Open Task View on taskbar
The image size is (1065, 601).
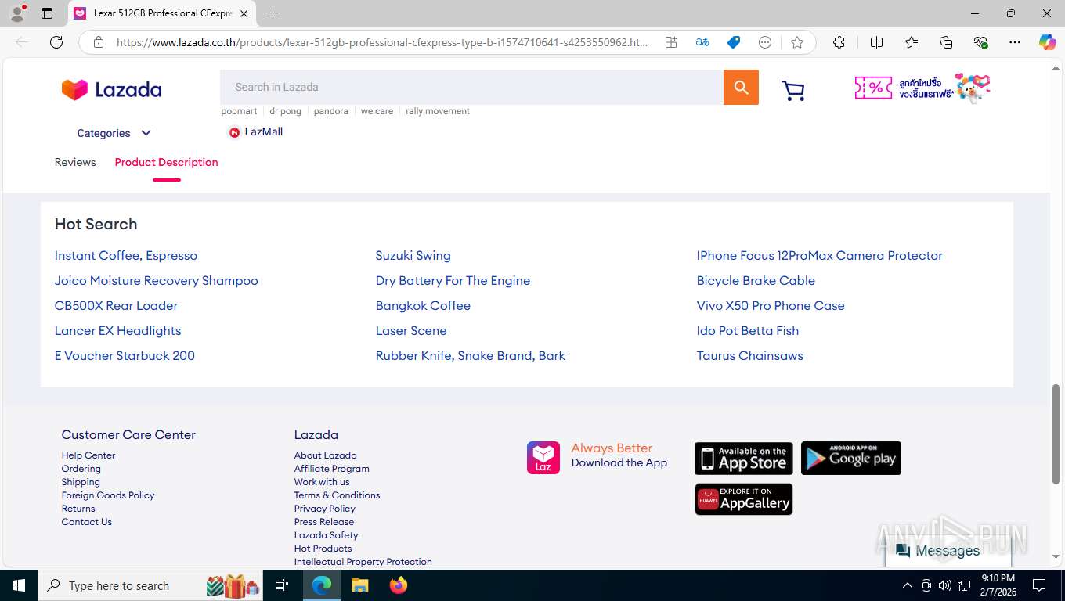(282, 585)
